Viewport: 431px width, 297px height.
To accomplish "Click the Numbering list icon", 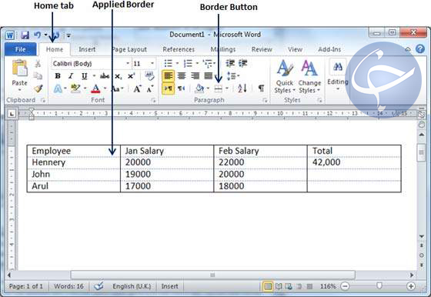I will pos(188,63).
